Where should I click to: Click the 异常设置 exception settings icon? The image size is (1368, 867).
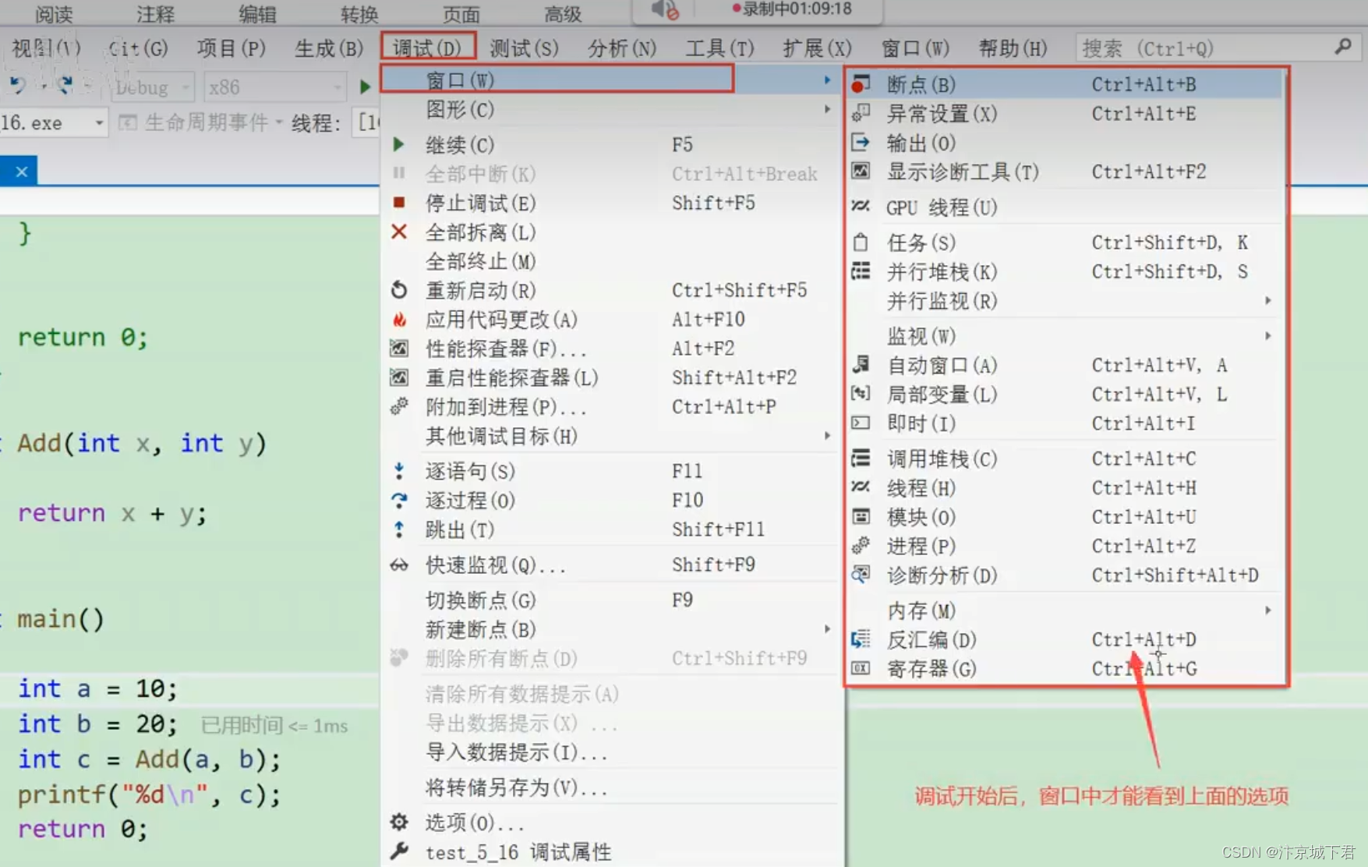point(861,113)
